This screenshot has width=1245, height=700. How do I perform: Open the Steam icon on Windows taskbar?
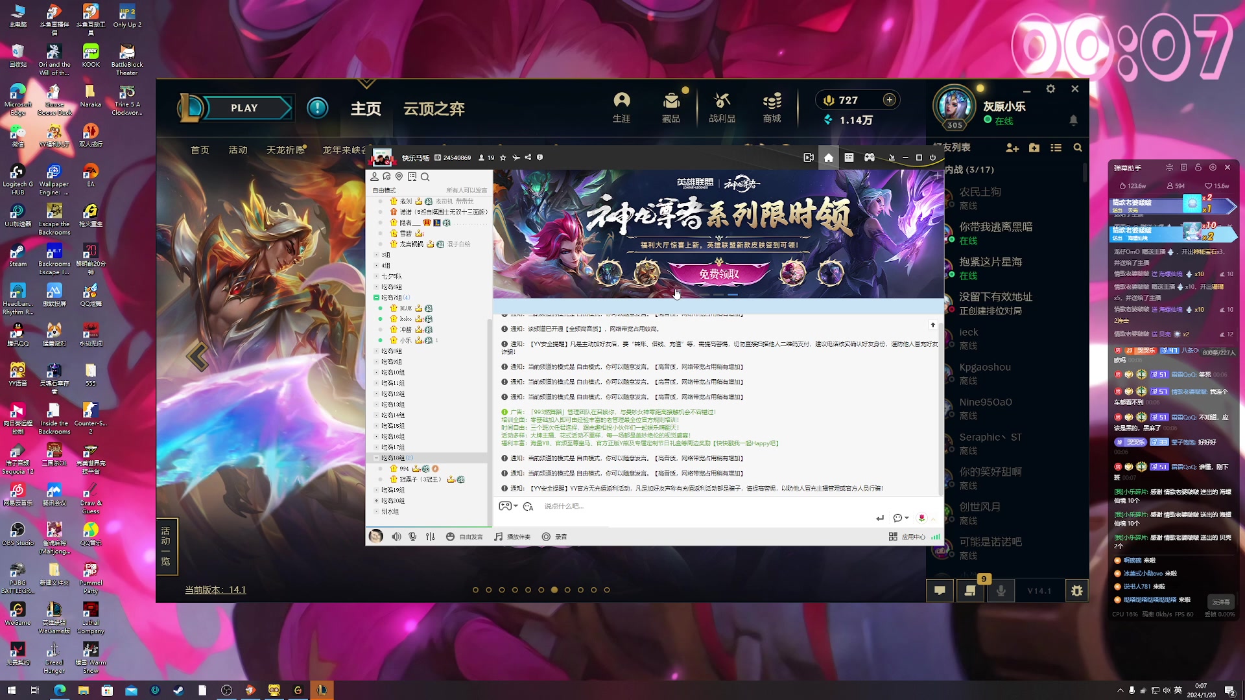[x=178, y=690]
